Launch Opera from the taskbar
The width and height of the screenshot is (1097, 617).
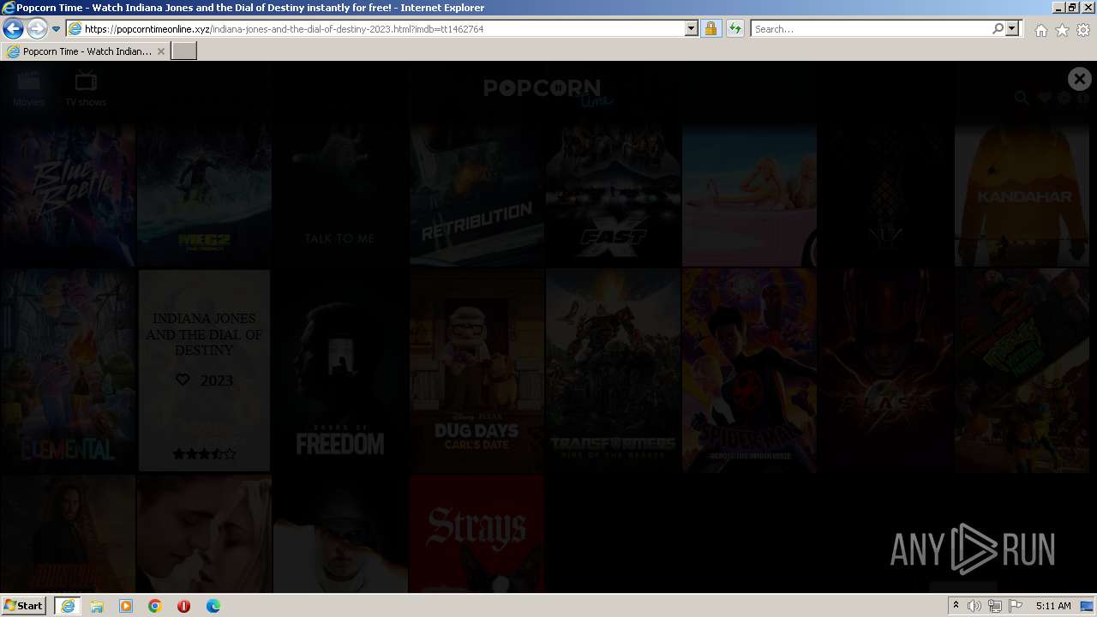click(184, 606)
